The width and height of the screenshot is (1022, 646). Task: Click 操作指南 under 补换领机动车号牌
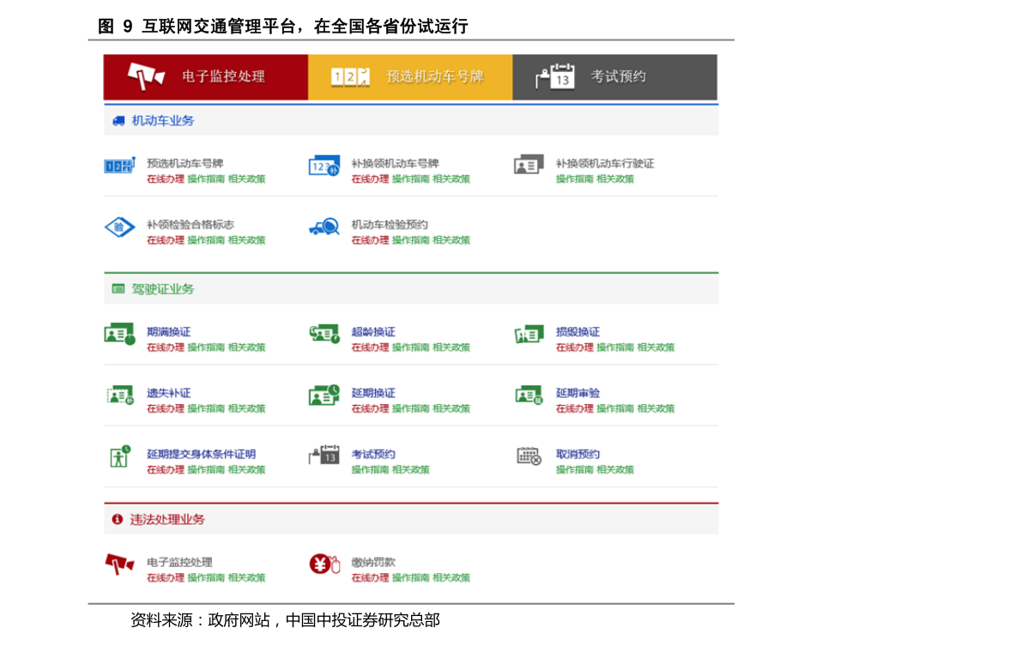point(411,179)
